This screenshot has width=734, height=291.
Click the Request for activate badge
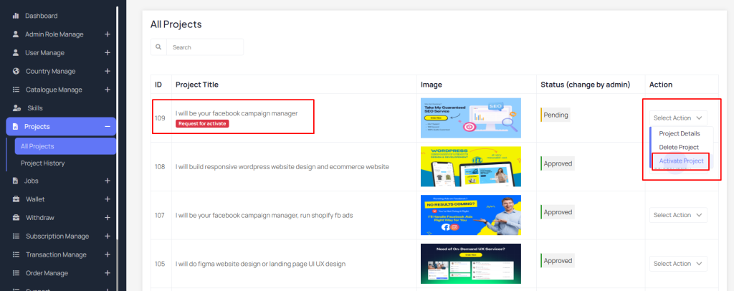coord(202,123)
